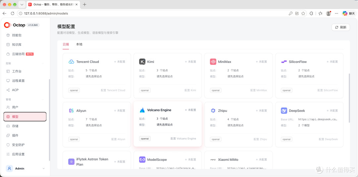This screenshot has width=358, height=177.
Task: Open the 插件 puzzle icon
Action: (x=8, y=135)
